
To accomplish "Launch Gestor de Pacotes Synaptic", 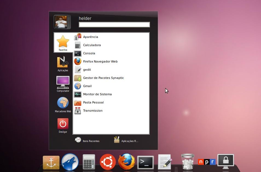I will click(x=103, y=78).
